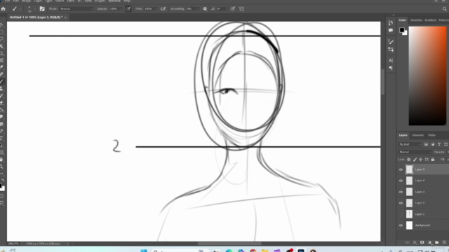Click the search icon at top right

[x=444, y=9]
